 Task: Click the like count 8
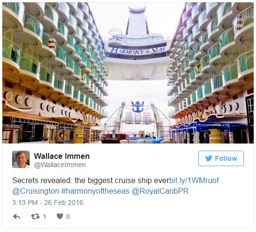tap(68, 217)
